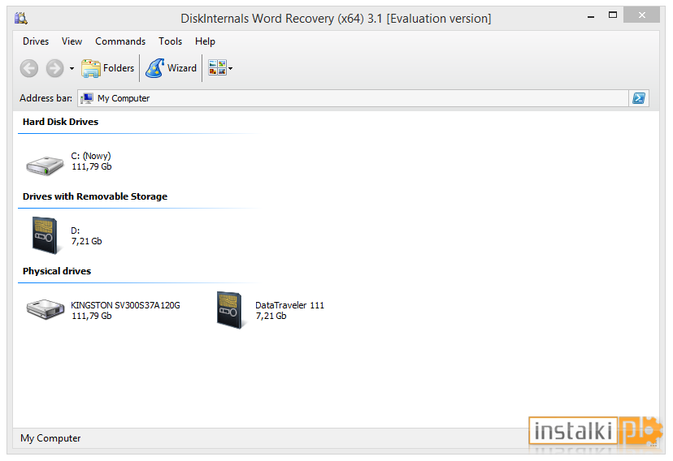673x461 pixels.
Task: Open the View menu
Action: [x=72, y=41]
